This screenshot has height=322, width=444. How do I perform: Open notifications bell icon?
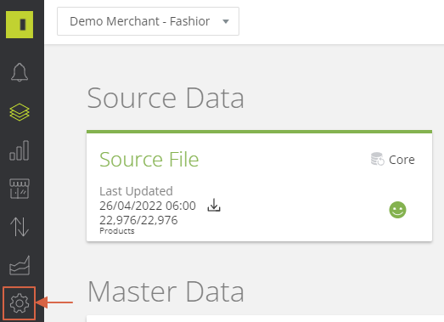pyautogui.click(x=20, y=72)
